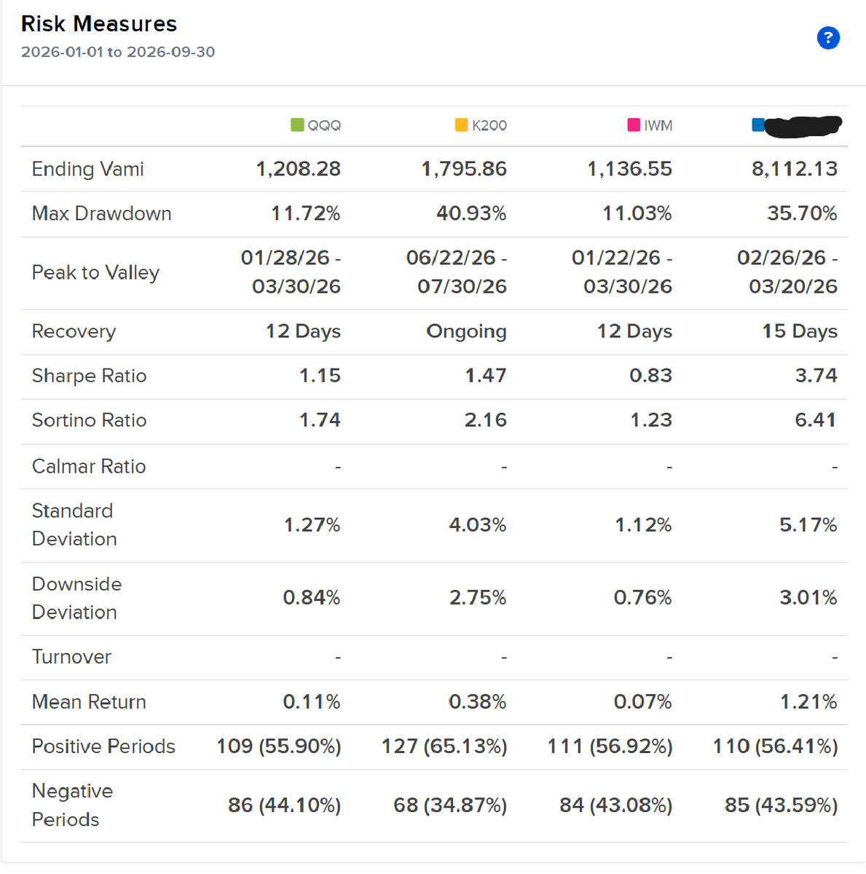Select the Standard Deviation row label
Viewport: 866px width, 874px height.
(74, 524)
